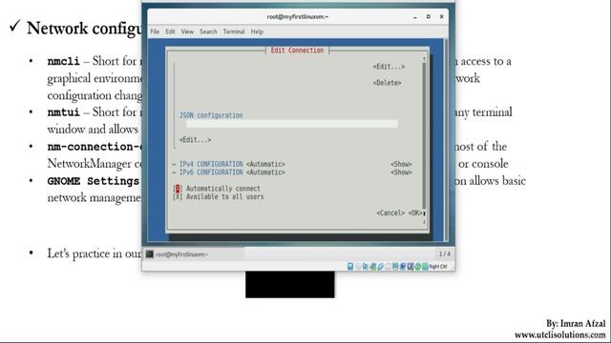
Task: Click the VirtualBox display status icon
Action: (x=395, y=267)
